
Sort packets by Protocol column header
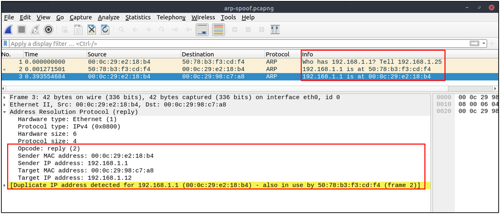(283, 54)
